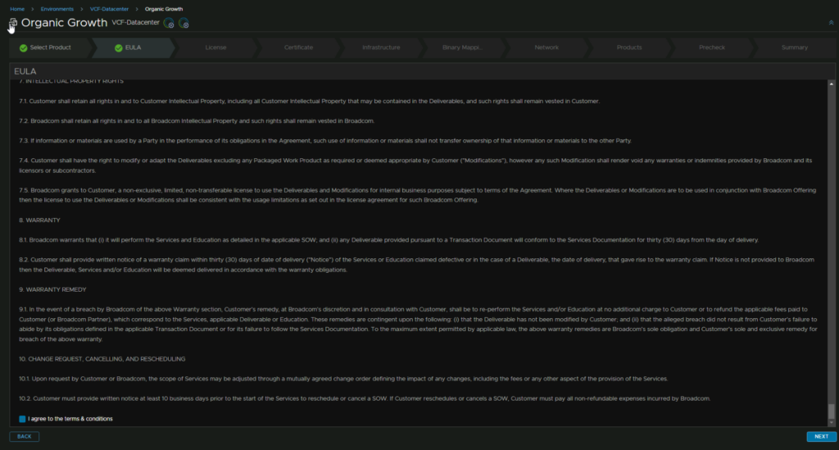This screenshot has width=839, height=450.
Task: Open the Home breadcrumb link
Action: (17, 9)
